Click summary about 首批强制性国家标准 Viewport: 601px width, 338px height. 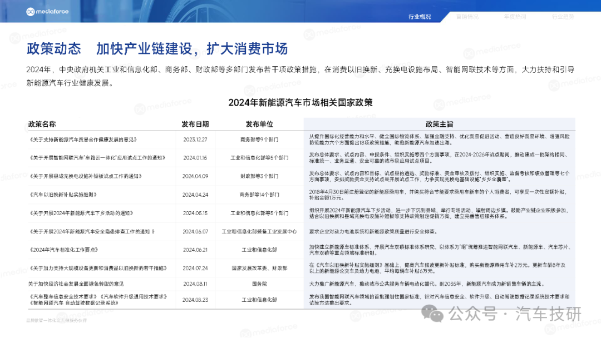coord(439,300)
